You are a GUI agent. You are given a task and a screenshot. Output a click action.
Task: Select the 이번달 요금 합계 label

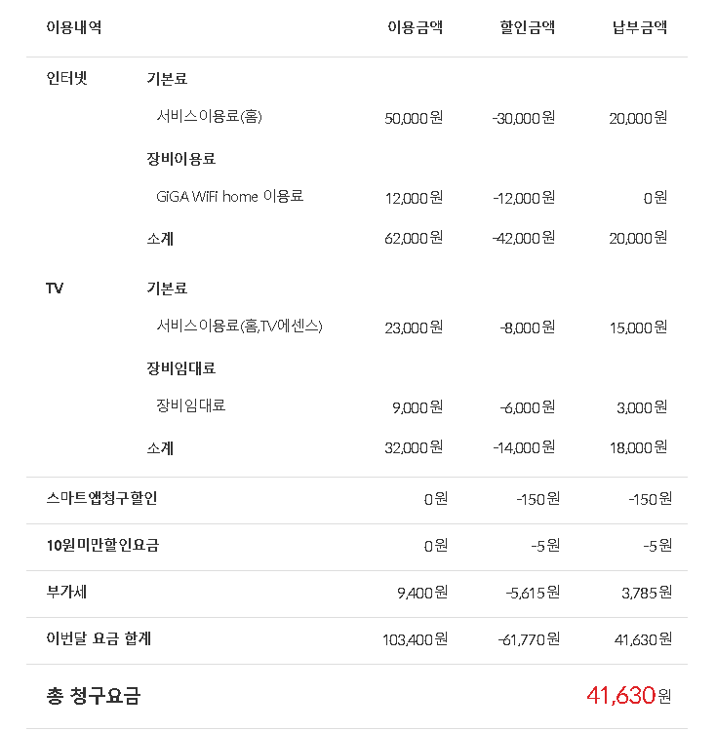tap(99, 638)
